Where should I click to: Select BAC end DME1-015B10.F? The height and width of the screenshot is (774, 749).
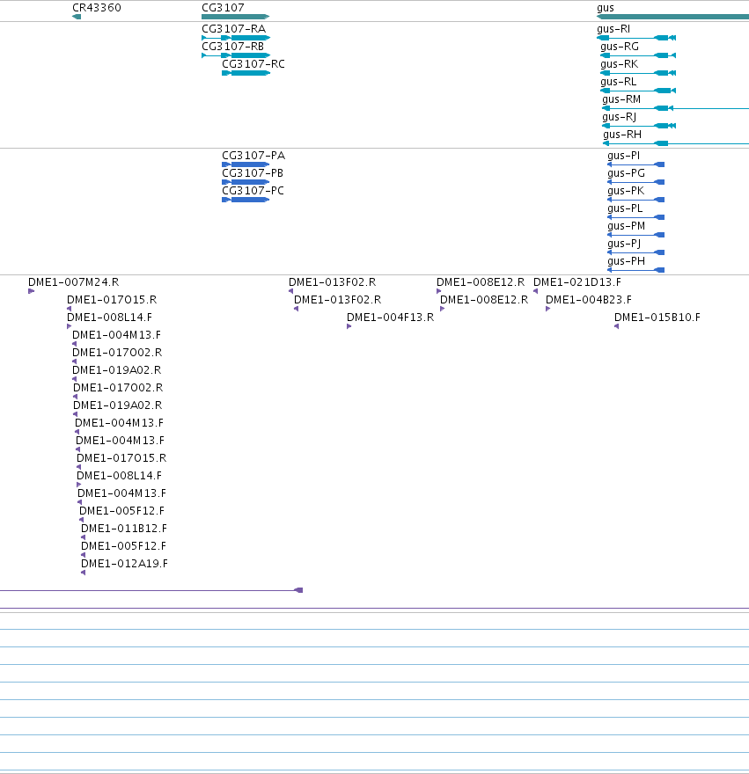(x=617, y=326)
